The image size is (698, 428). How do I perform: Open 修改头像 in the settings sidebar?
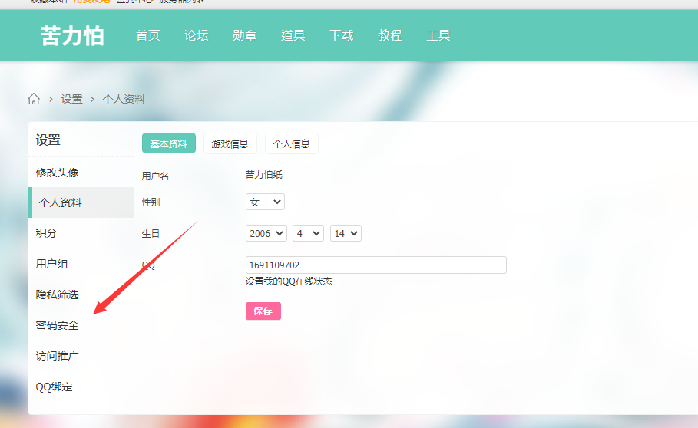tap(58, 173)
